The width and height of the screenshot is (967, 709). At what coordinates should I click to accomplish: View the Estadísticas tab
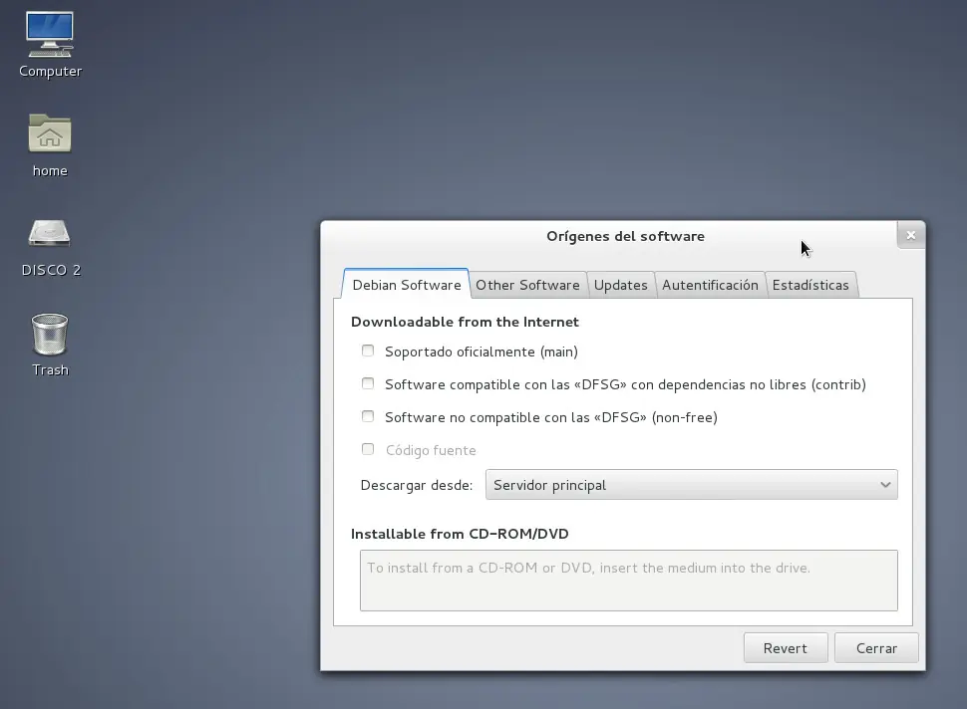[x=810, y=285]
